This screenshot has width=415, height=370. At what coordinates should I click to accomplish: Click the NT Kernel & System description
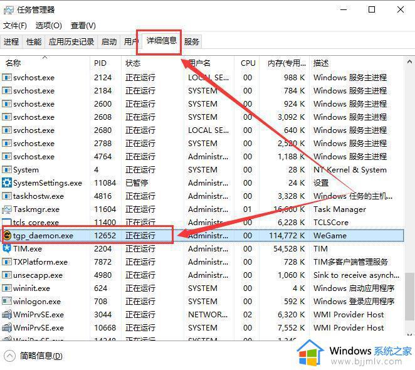pos(350,170)
